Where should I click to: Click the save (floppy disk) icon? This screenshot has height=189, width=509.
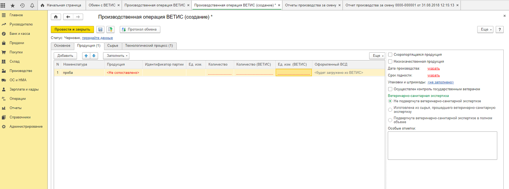tap(100, 30)
